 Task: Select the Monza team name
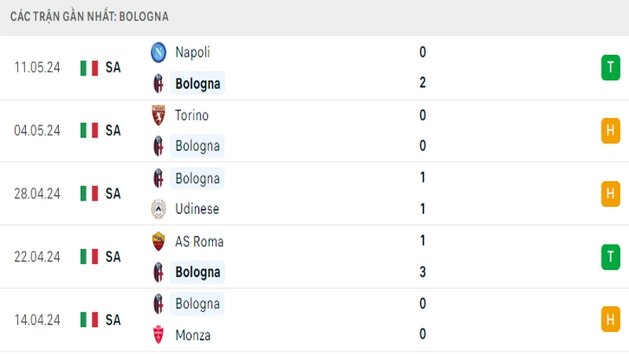click(x=193, y=335)
